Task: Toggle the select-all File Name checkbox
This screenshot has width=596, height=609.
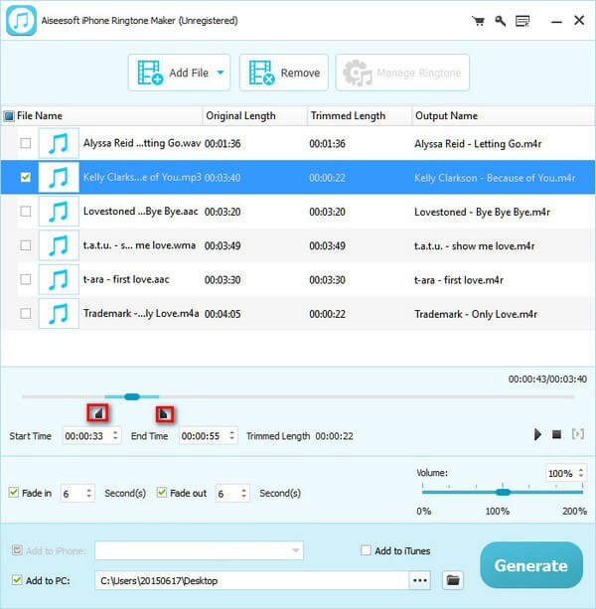Action: pyautogui.click(x=9, y=116)
